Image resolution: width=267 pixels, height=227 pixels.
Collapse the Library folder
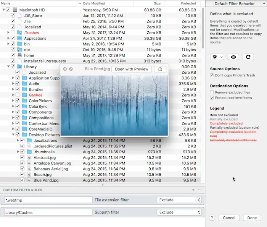(x=8, y=66)
